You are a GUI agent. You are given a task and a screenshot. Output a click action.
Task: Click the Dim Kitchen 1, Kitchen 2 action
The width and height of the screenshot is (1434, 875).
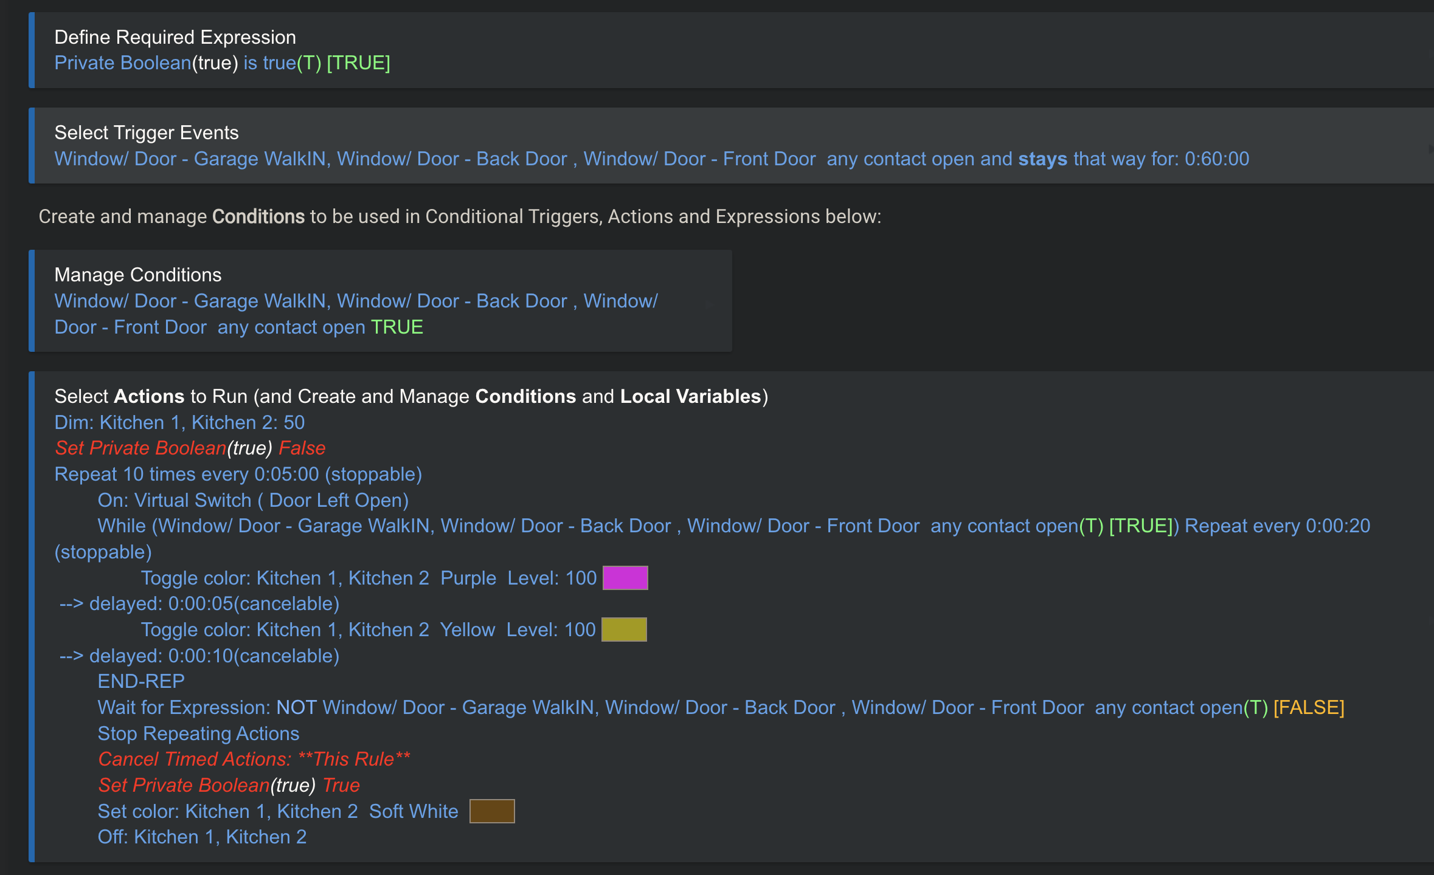click(179, 422)
